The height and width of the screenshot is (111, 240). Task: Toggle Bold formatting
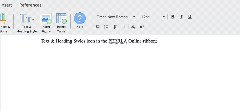click(173, 17)
